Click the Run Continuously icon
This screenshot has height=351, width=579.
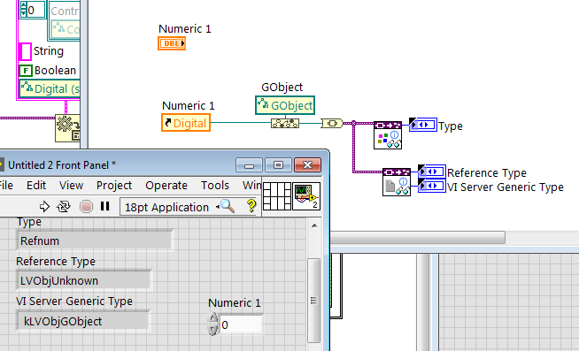64,207
